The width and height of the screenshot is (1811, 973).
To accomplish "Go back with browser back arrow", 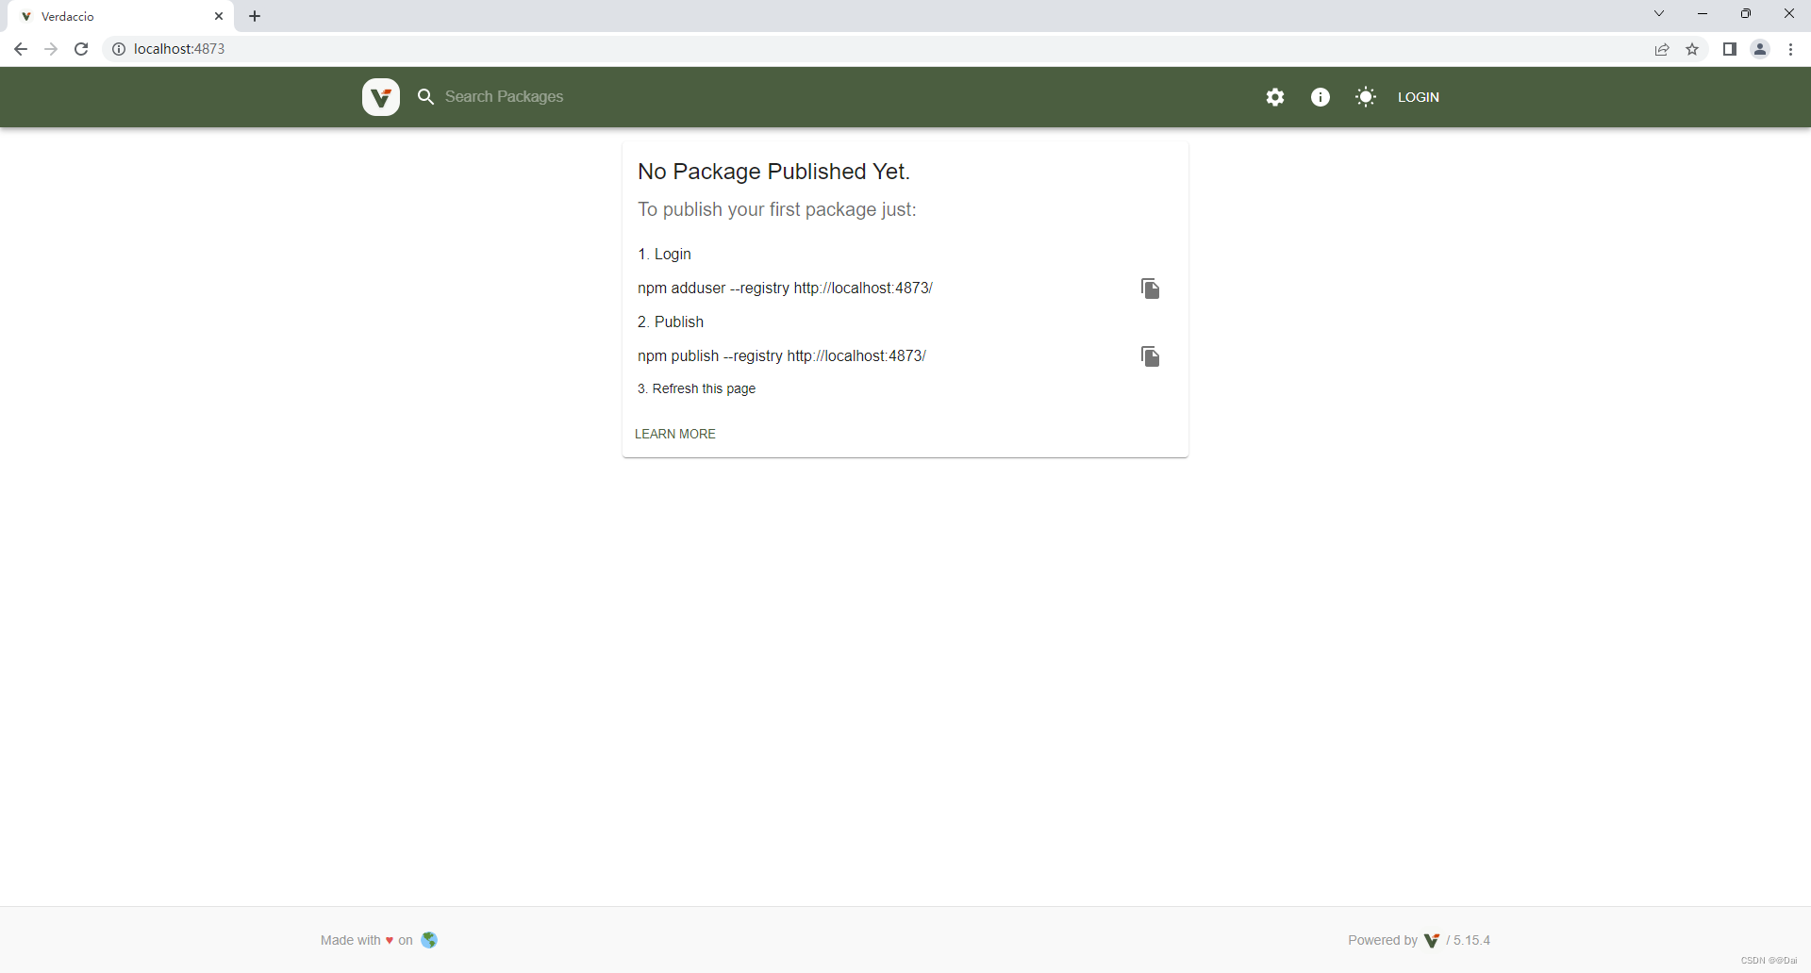I will point(21,49).
